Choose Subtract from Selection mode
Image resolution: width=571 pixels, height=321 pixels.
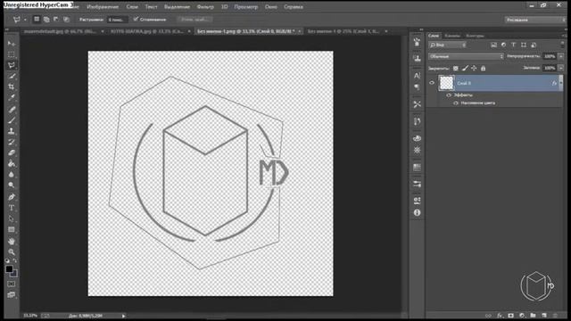pyautogui.click(x=56, y=20)
